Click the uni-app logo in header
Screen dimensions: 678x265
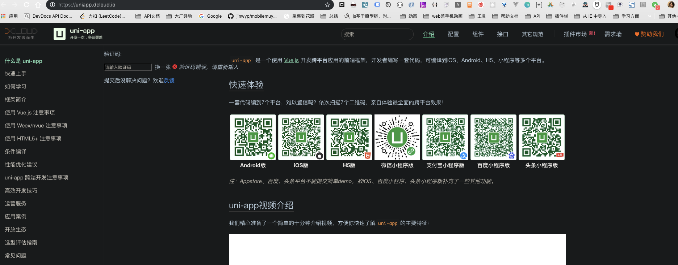tap(78, 34)
